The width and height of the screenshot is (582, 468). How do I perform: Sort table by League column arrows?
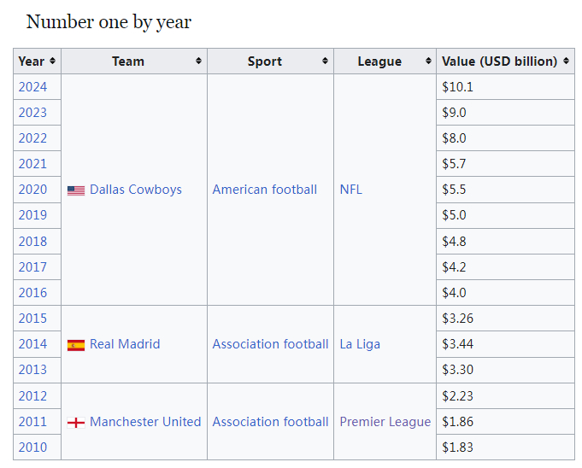tap(428, 61)
